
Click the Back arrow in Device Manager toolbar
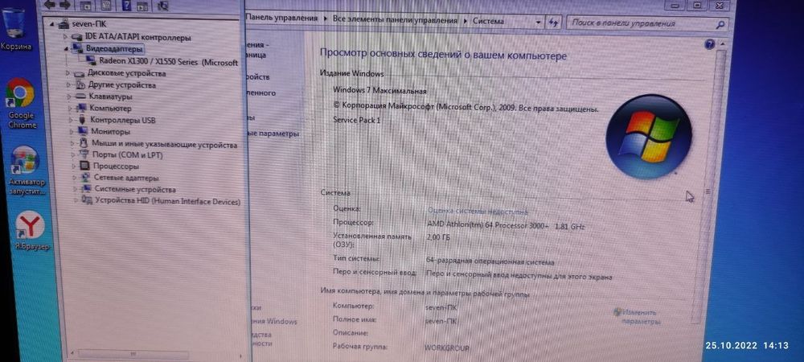click(x=51, y=5)
